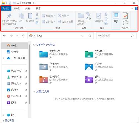Select Documents (ドキュメント) in the navigation pane
Screen dimensions: 139x123
[14, 83]
